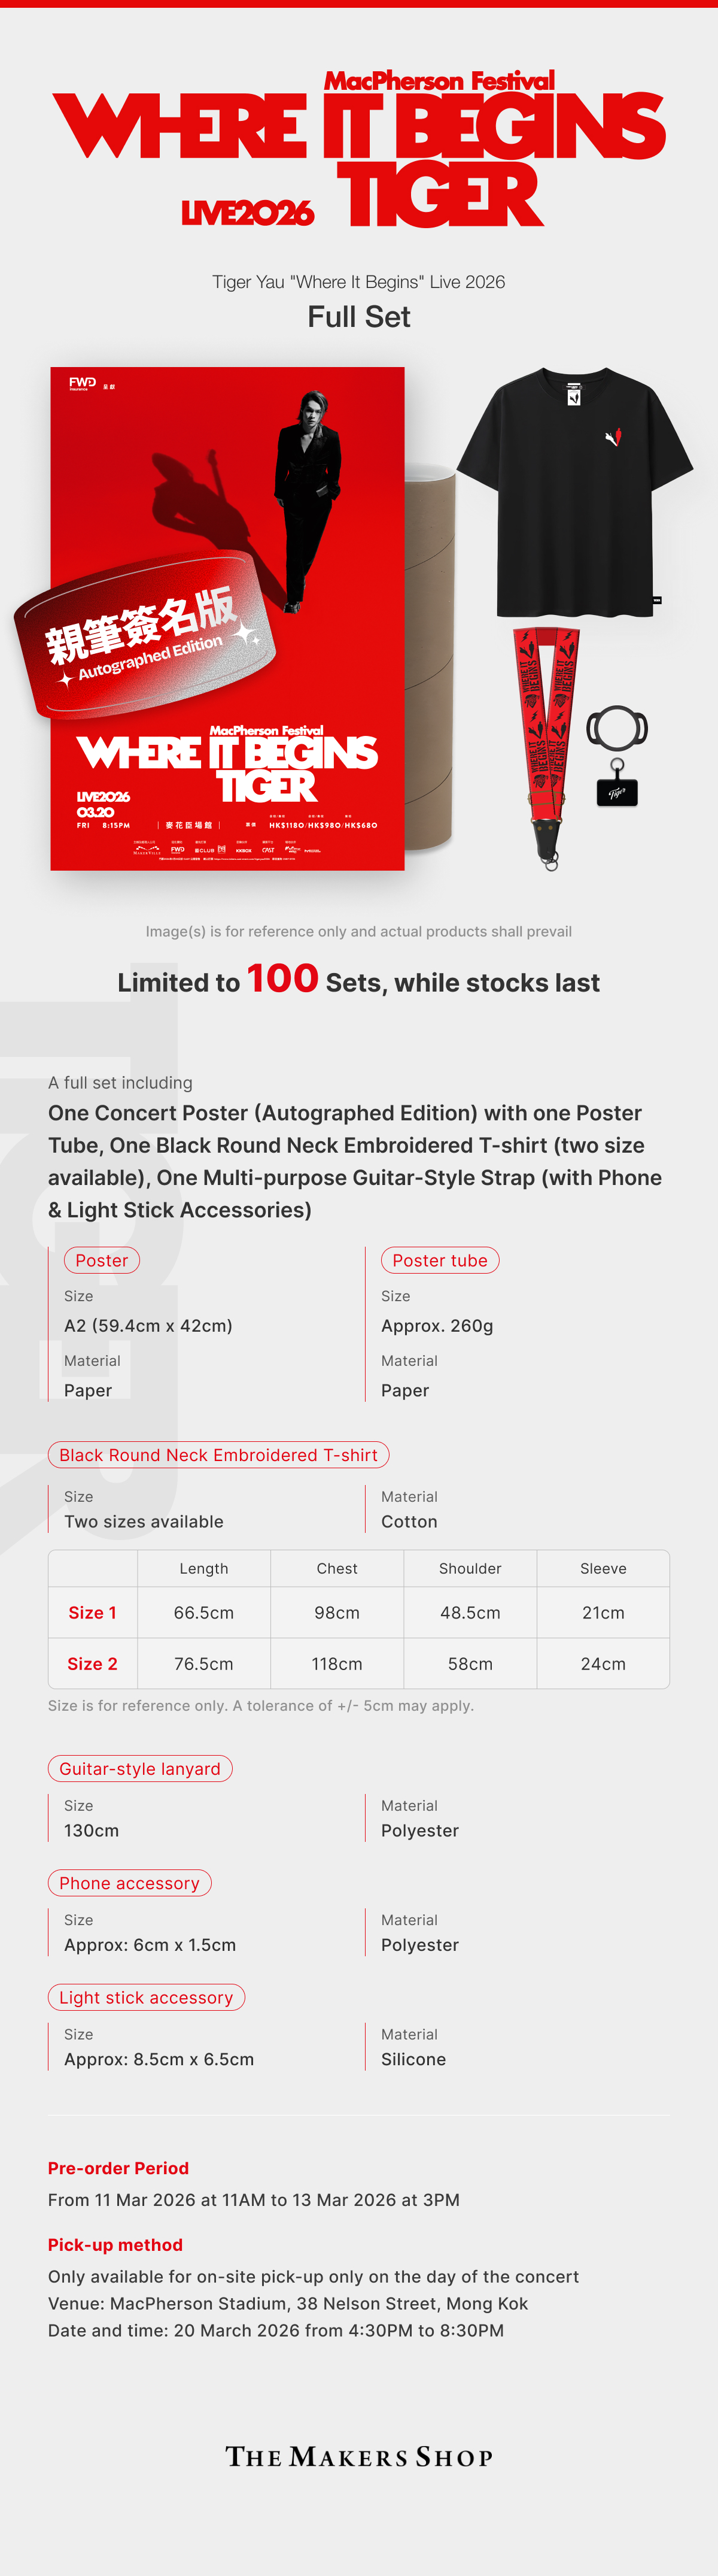Click the Pick-up method heading
Screen dimensions: 718x2576
[115, 2245]
